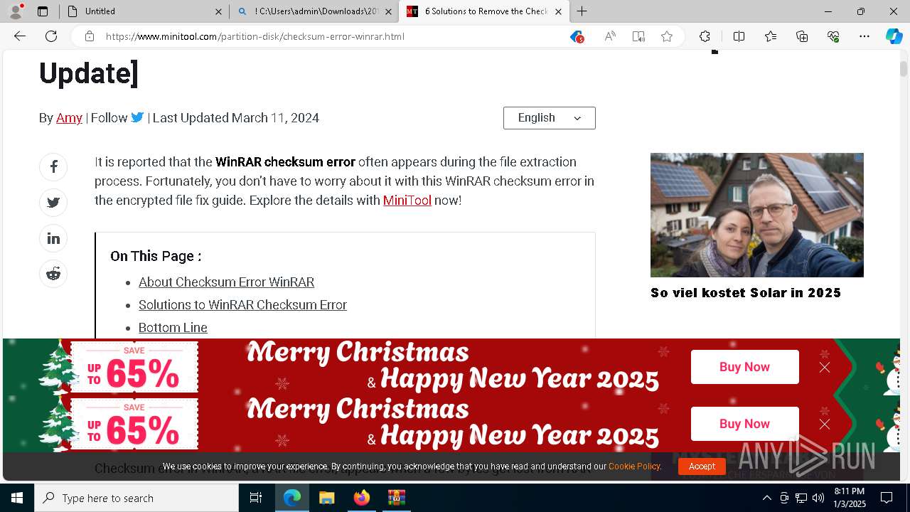This screenshot has height=512, width=910.
Task: Open the Edge shopping tag icon
Action: click(x=577, y=36)
